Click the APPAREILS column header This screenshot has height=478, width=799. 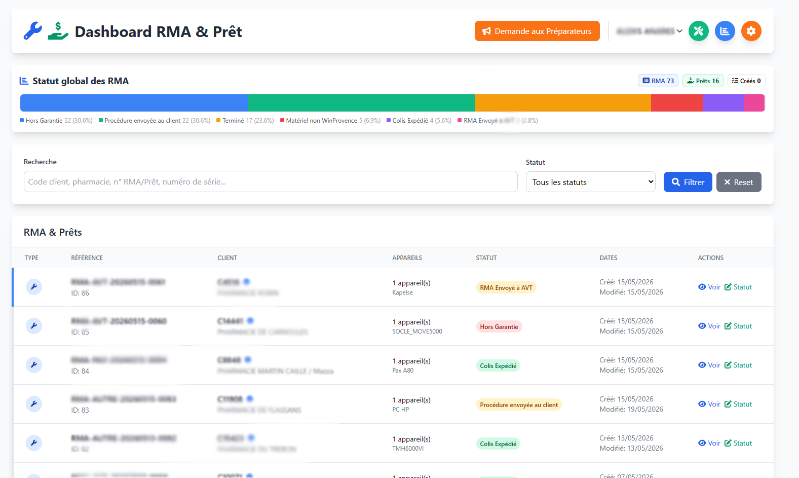coord(407,258)
